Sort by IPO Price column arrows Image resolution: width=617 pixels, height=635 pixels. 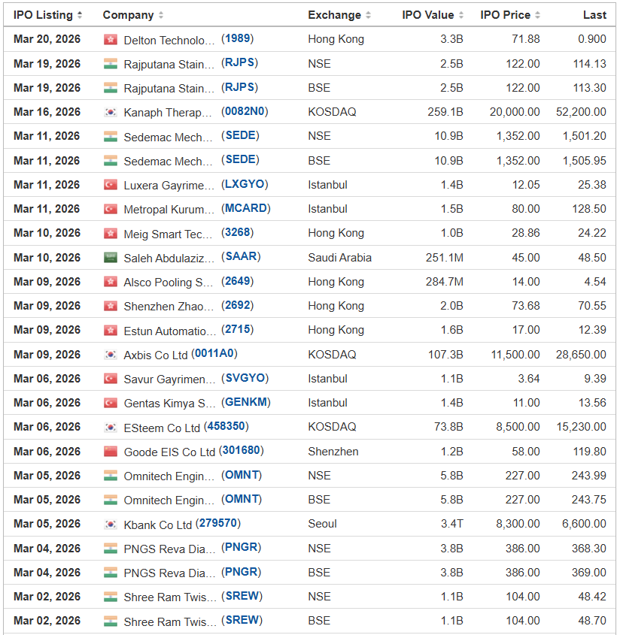point(537,15)
